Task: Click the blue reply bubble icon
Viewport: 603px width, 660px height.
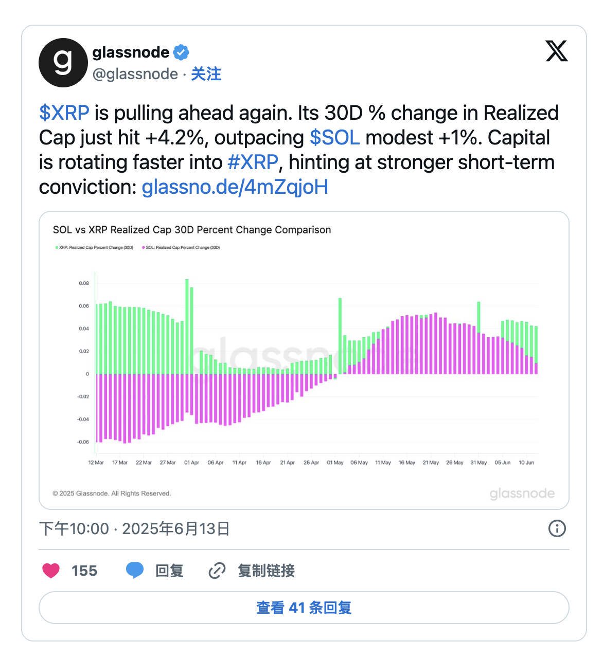Action: 135,570
